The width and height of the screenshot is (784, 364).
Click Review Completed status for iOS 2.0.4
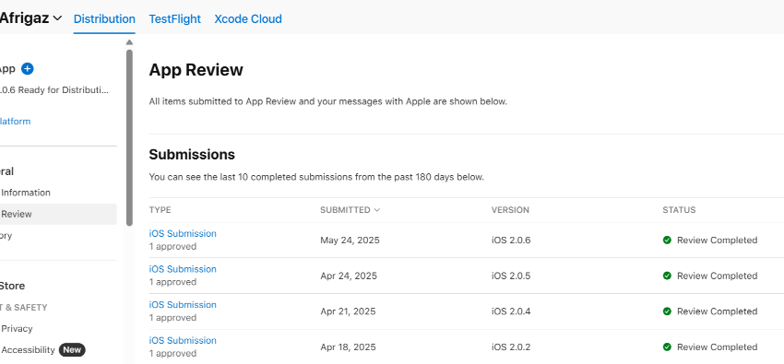717,311
